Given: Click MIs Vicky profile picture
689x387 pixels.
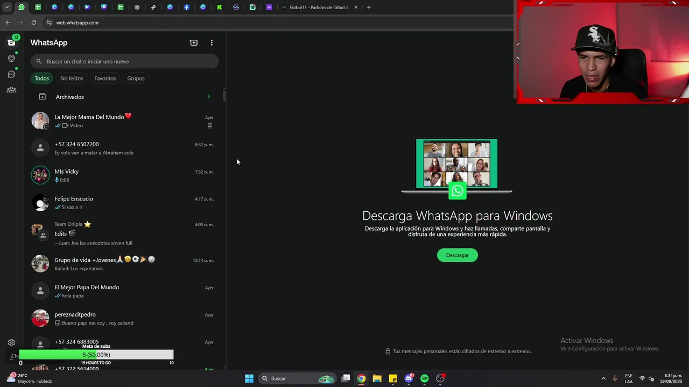Looking at the screenshot, I should coord(40,175).
